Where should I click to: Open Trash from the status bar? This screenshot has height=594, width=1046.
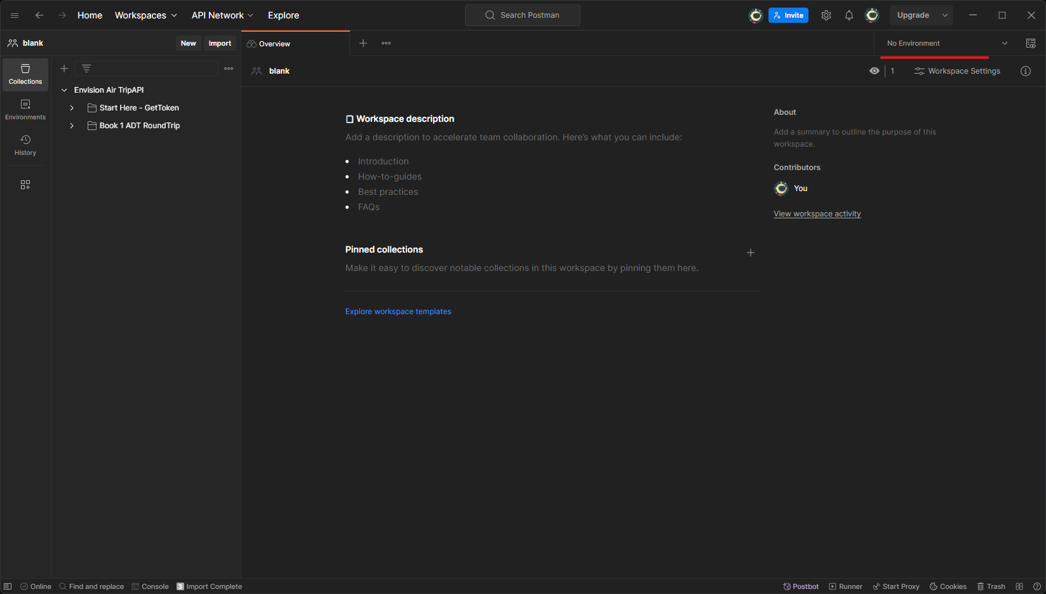pos(991,586)
